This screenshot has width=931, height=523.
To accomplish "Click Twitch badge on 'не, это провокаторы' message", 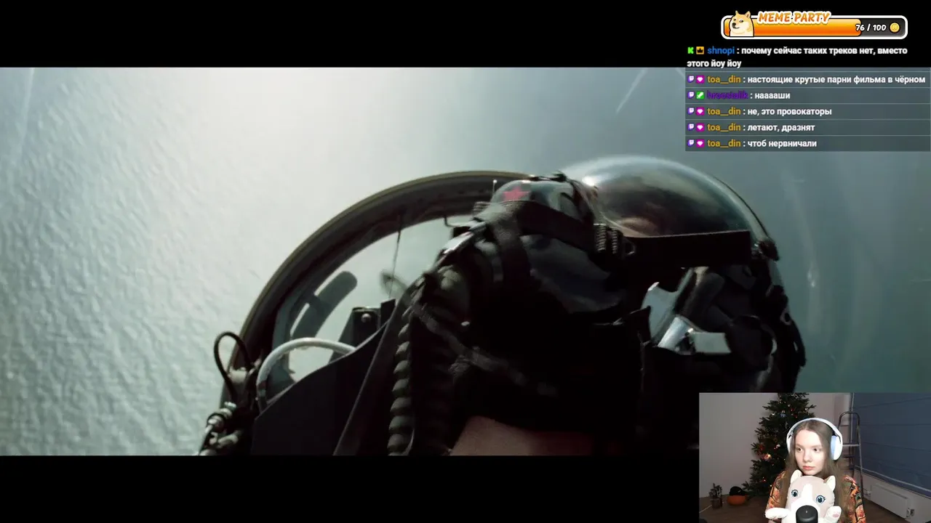I will (x=691, y=112).
